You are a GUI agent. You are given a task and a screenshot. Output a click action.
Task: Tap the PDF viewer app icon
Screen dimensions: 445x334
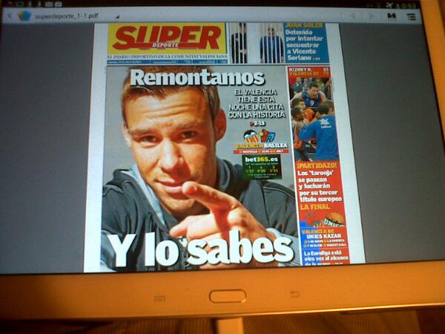point(24,16)
